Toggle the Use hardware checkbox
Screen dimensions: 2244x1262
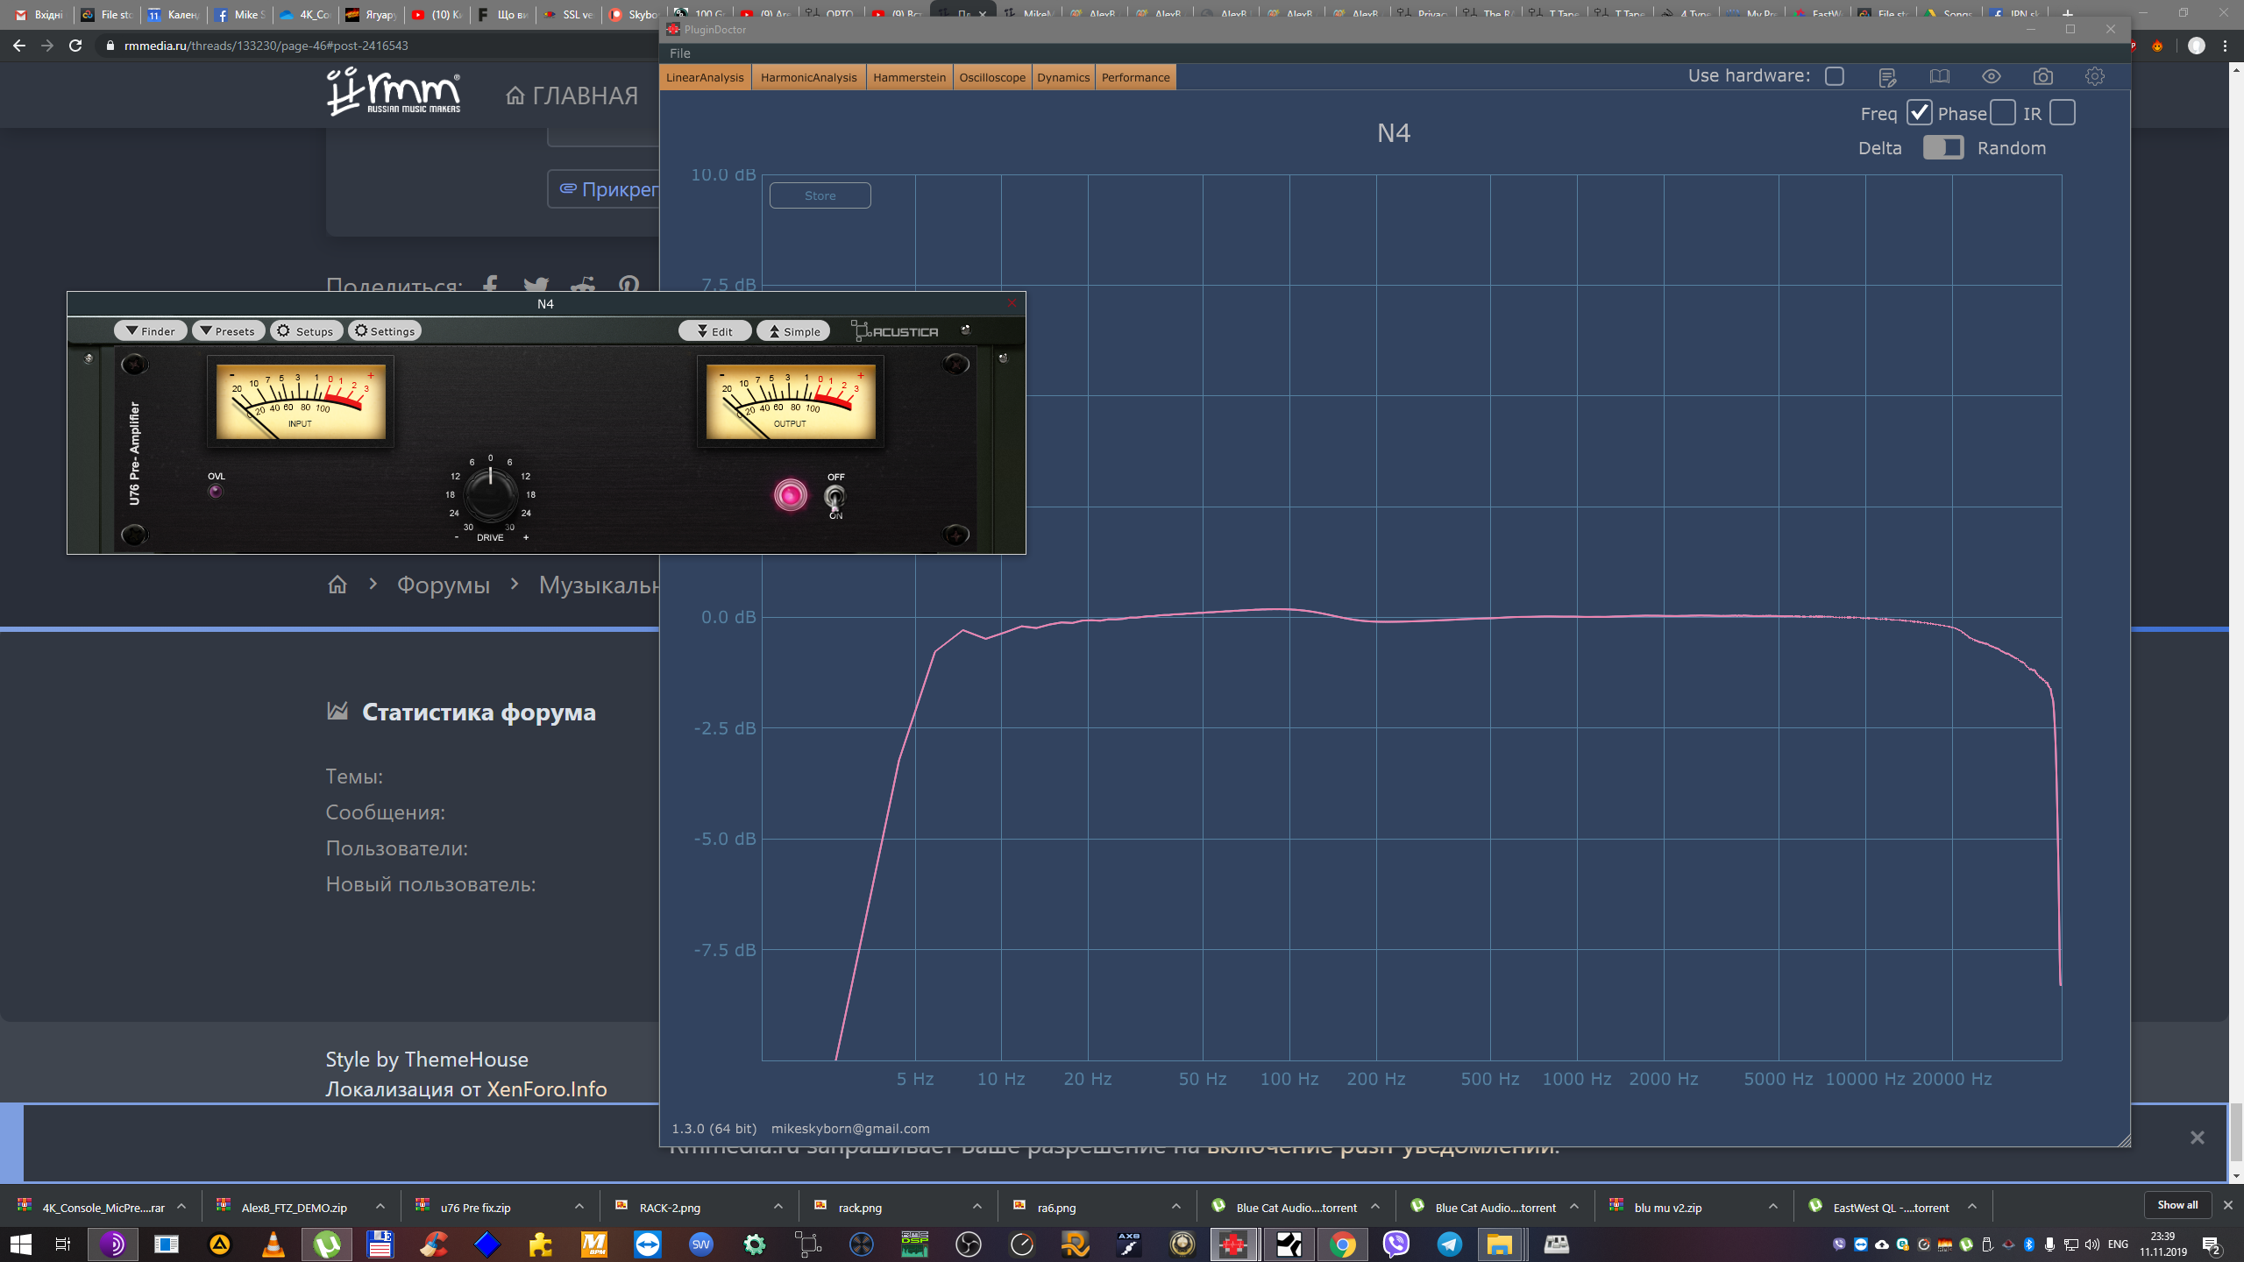click(x=1834, y=76)
